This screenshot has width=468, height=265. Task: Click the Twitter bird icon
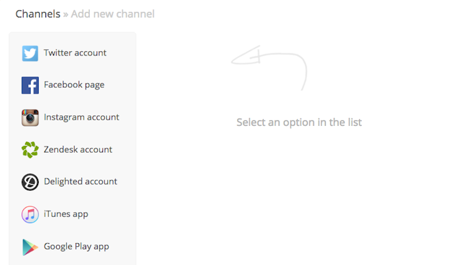30,53
